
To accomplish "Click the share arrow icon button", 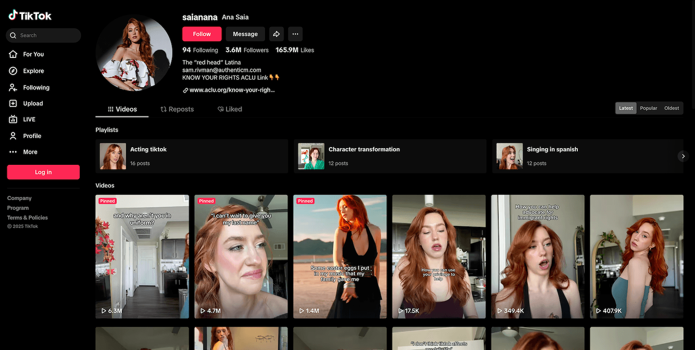I will pos(276,34).
